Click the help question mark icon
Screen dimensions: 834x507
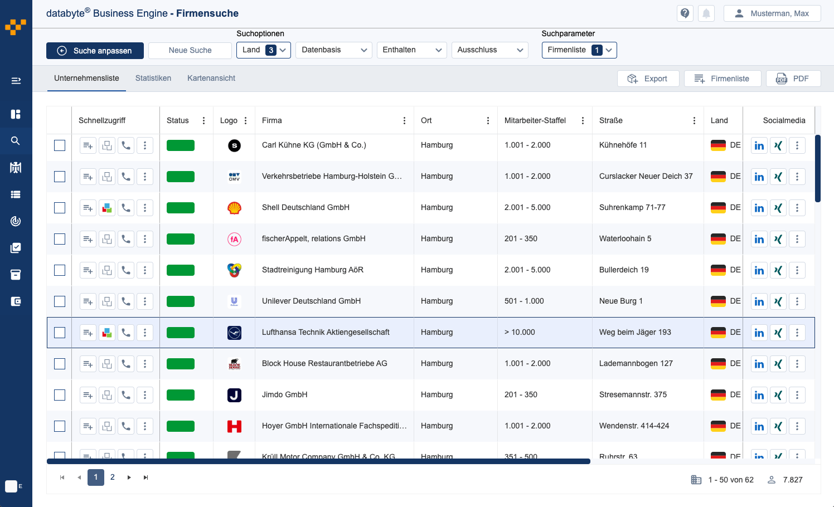click(x=685, y=13)
